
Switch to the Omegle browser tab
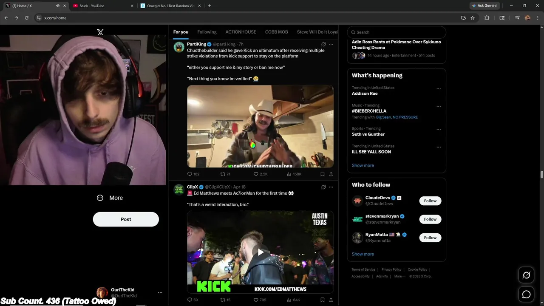click(x=171, y=6)
